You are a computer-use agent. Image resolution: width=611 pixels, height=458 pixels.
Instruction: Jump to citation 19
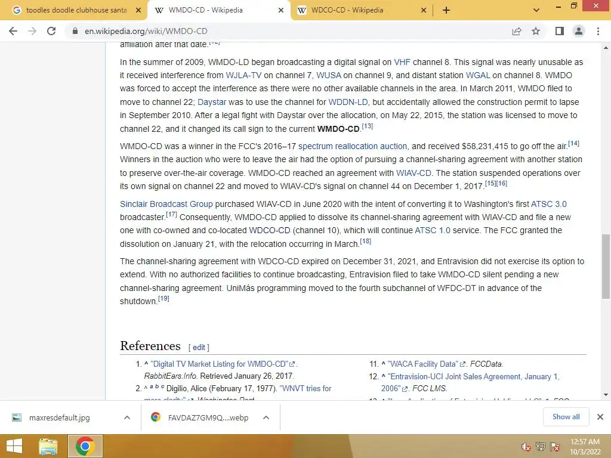163,299
